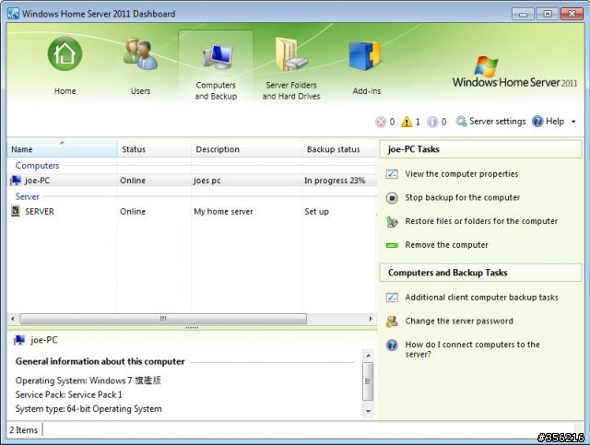
Task: Click the Set up backup status cell
Action: 316,211
